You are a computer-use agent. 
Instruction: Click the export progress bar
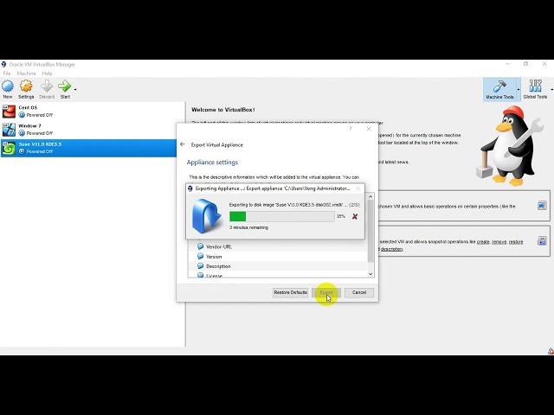(281, 216)
